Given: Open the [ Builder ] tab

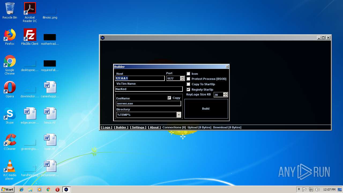Looking at the screenshot, I should (121, 127).
